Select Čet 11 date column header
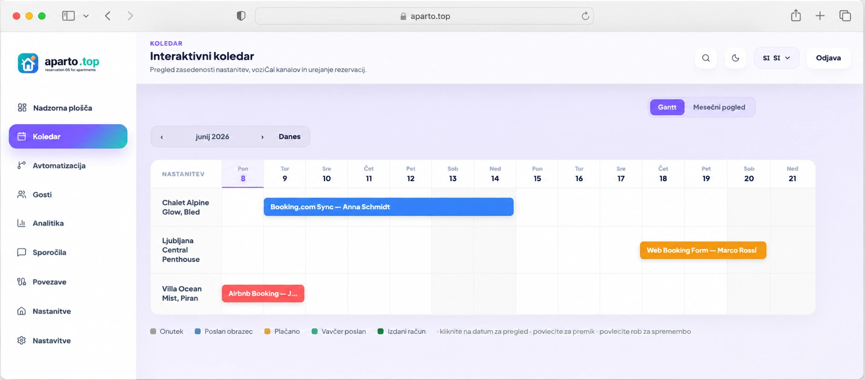The width and height of the screenshot is (865, 380). (369, 174)
